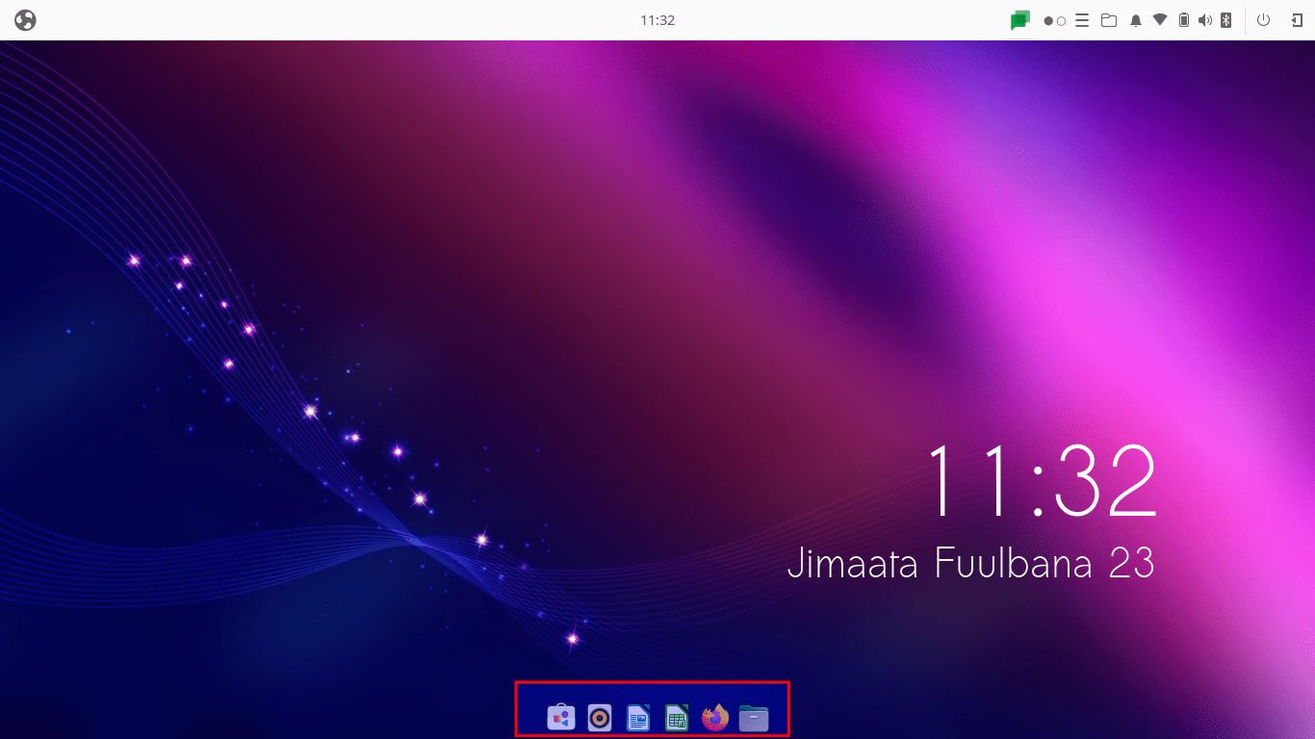1315x739 pixels.
Task: Open the Rhythmbox music player from the dock
Action: [600, 718]
